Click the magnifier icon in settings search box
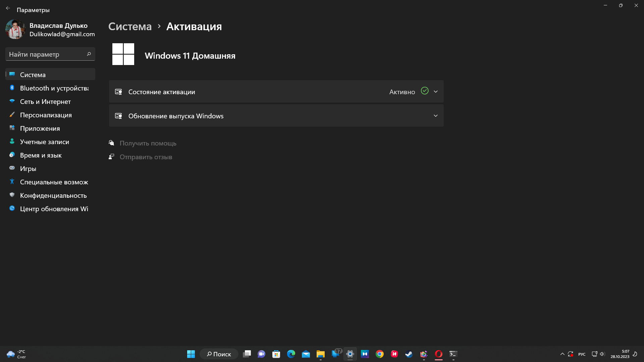The width and height of the screenshot is (644, 362). point(89,54)
